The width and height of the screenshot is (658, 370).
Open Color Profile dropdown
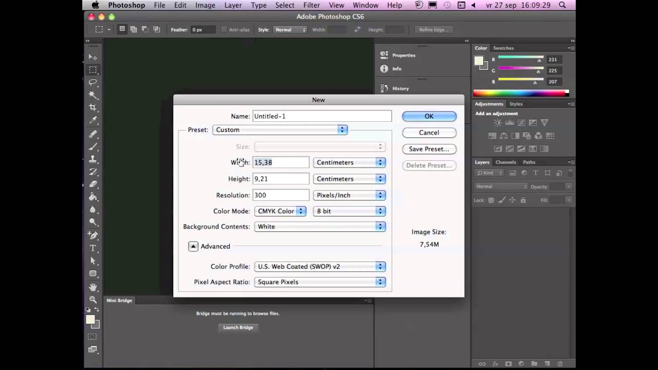(x=320, y=267)
